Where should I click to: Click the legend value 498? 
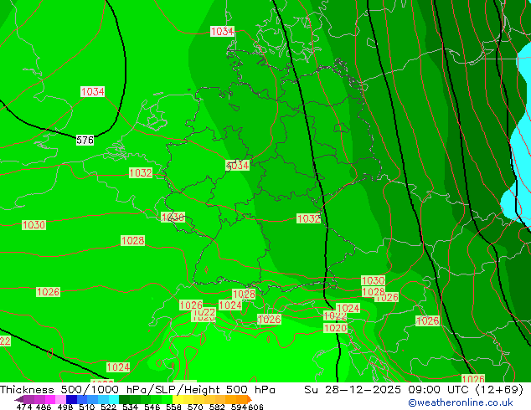pyautogui.click(x=65, y=407)
